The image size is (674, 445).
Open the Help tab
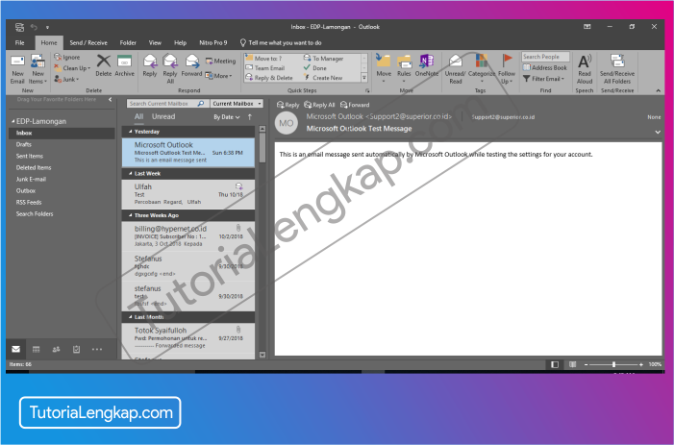(x=180, y=42)
